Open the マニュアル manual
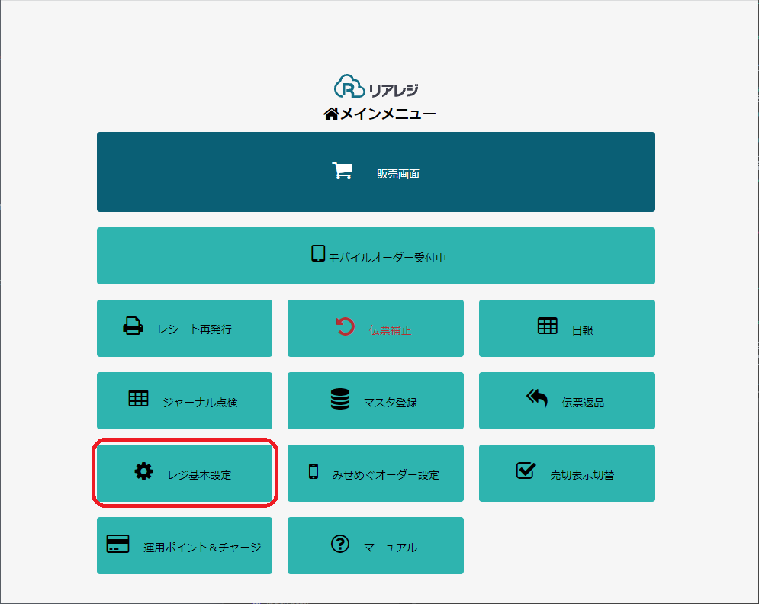 [375, 545]
